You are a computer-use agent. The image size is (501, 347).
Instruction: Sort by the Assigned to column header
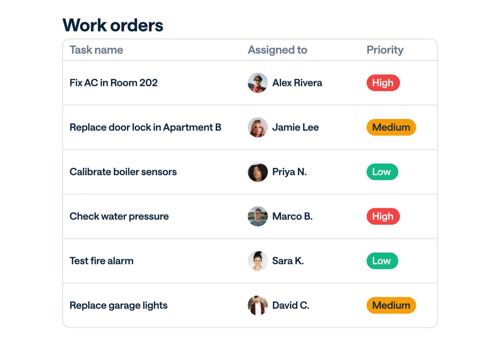pyautogui.click(x=277, y=50)
